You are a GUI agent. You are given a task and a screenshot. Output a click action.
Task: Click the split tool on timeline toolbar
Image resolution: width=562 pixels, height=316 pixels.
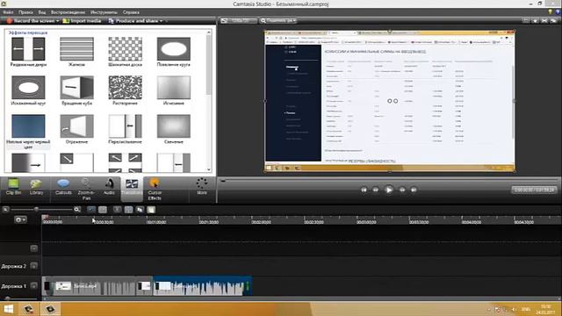tap(128, 210)
